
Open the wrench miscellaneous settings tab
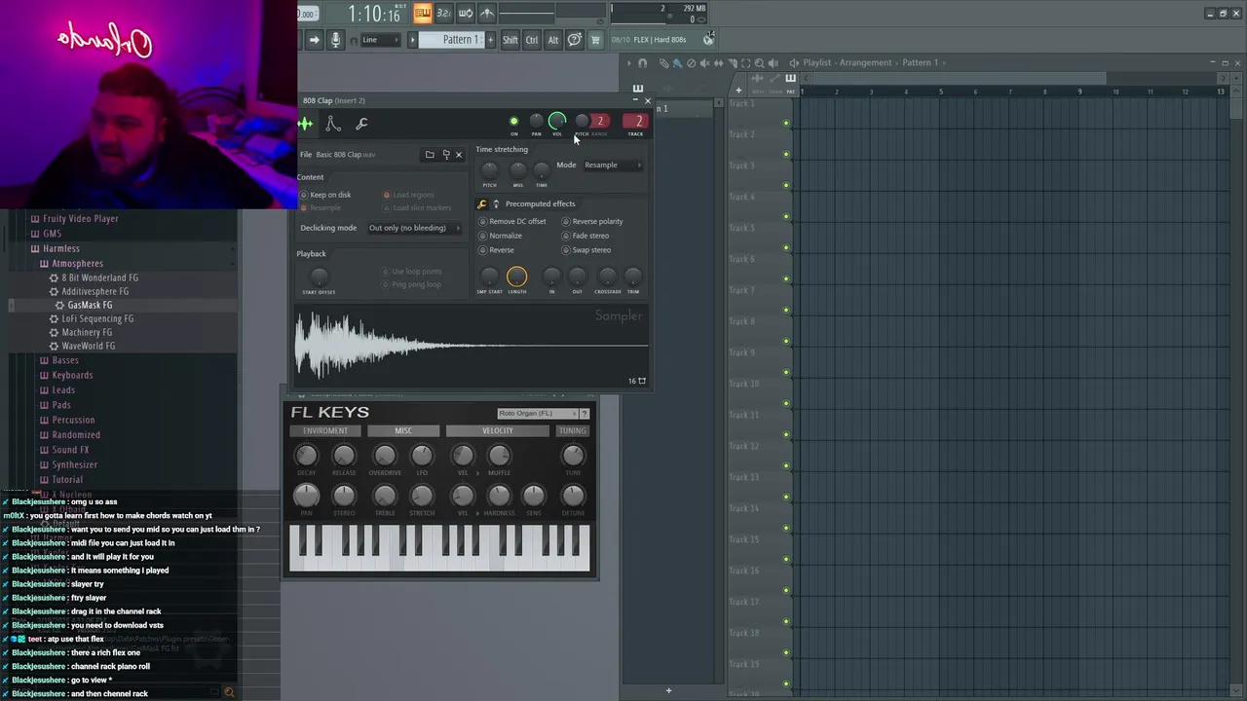click(361, 124)
